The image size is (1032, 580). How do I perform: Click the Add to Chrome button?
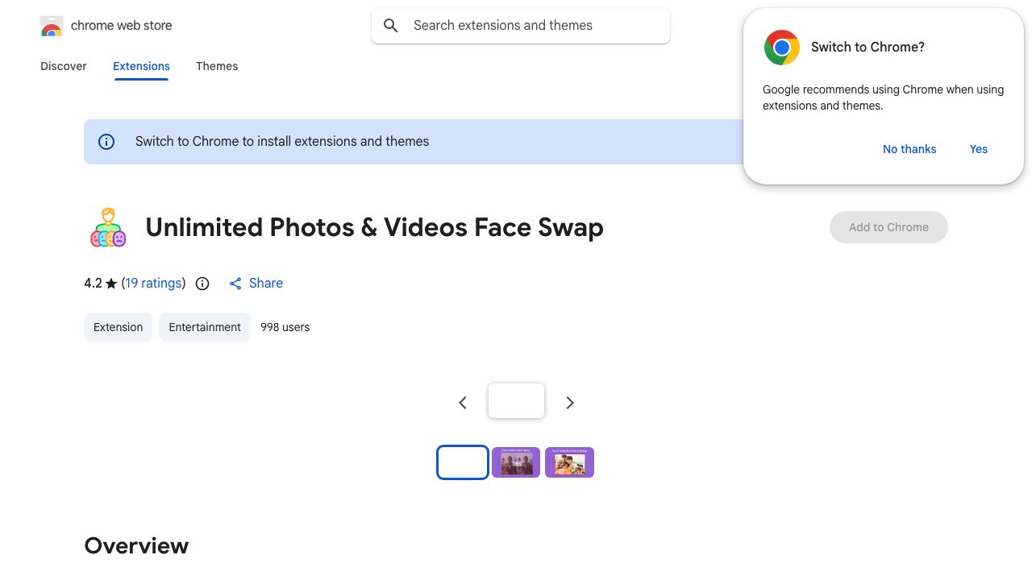pos(888,227)
